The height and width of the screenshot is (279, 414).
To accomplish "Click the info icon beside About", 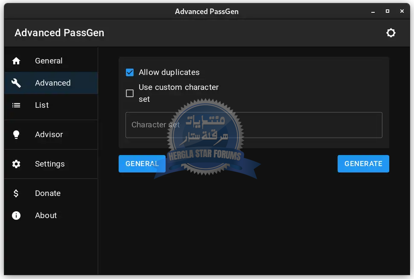I will click(x=16, y=216).
